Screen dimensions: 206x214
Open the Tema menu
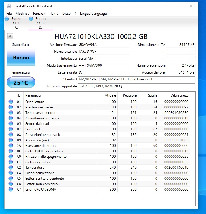pos(54,14)
